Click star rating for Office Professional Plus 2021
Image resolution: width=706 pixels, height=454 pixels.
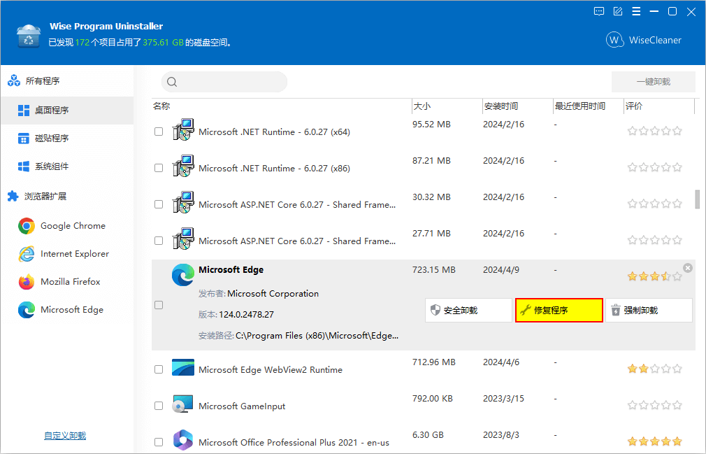pos(655,441)
